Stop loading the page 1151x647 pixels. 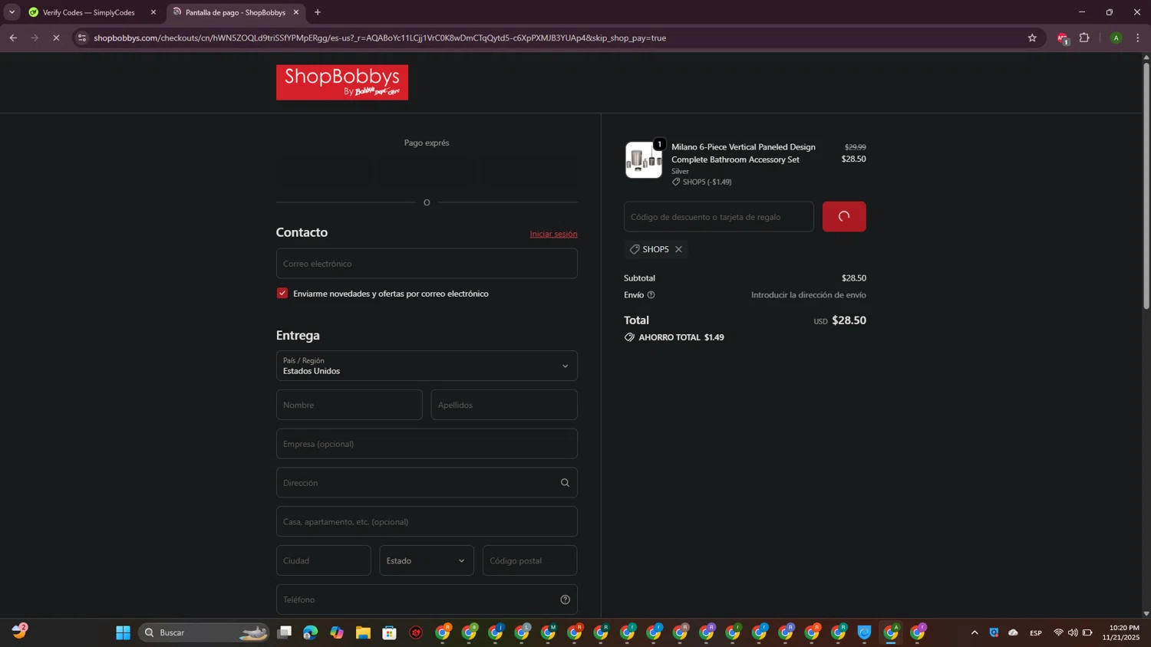click(x=56, y=38)
